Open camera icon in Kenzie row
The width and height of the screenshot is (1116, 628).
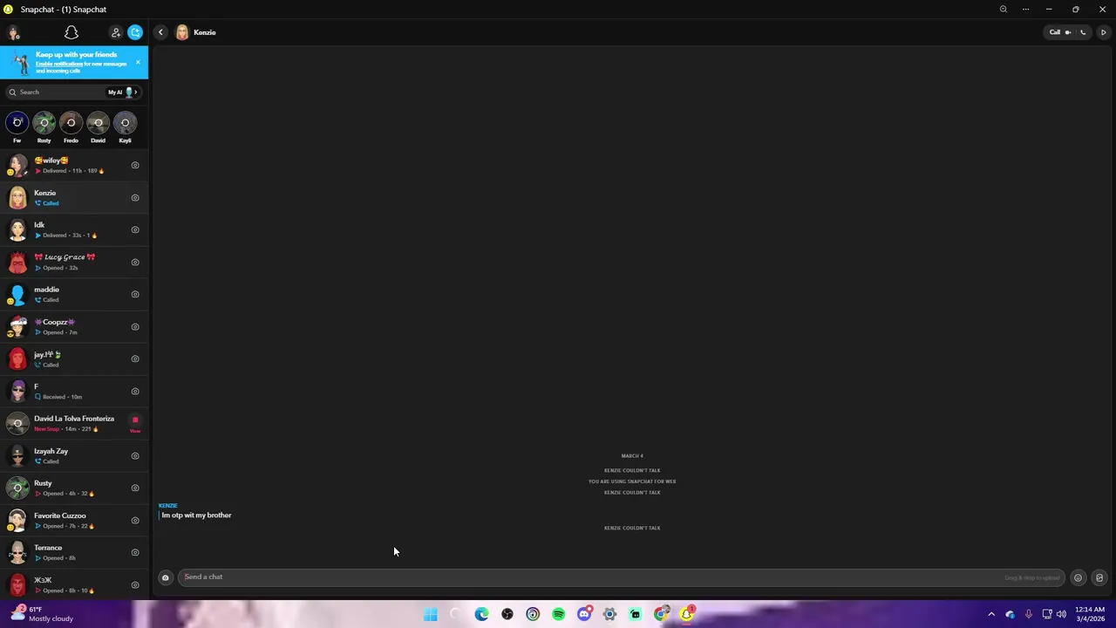coord(135,197)
